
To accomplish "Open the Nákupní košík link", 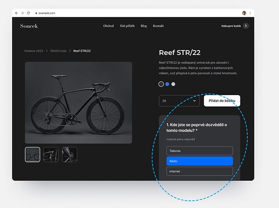I will 231,26.
